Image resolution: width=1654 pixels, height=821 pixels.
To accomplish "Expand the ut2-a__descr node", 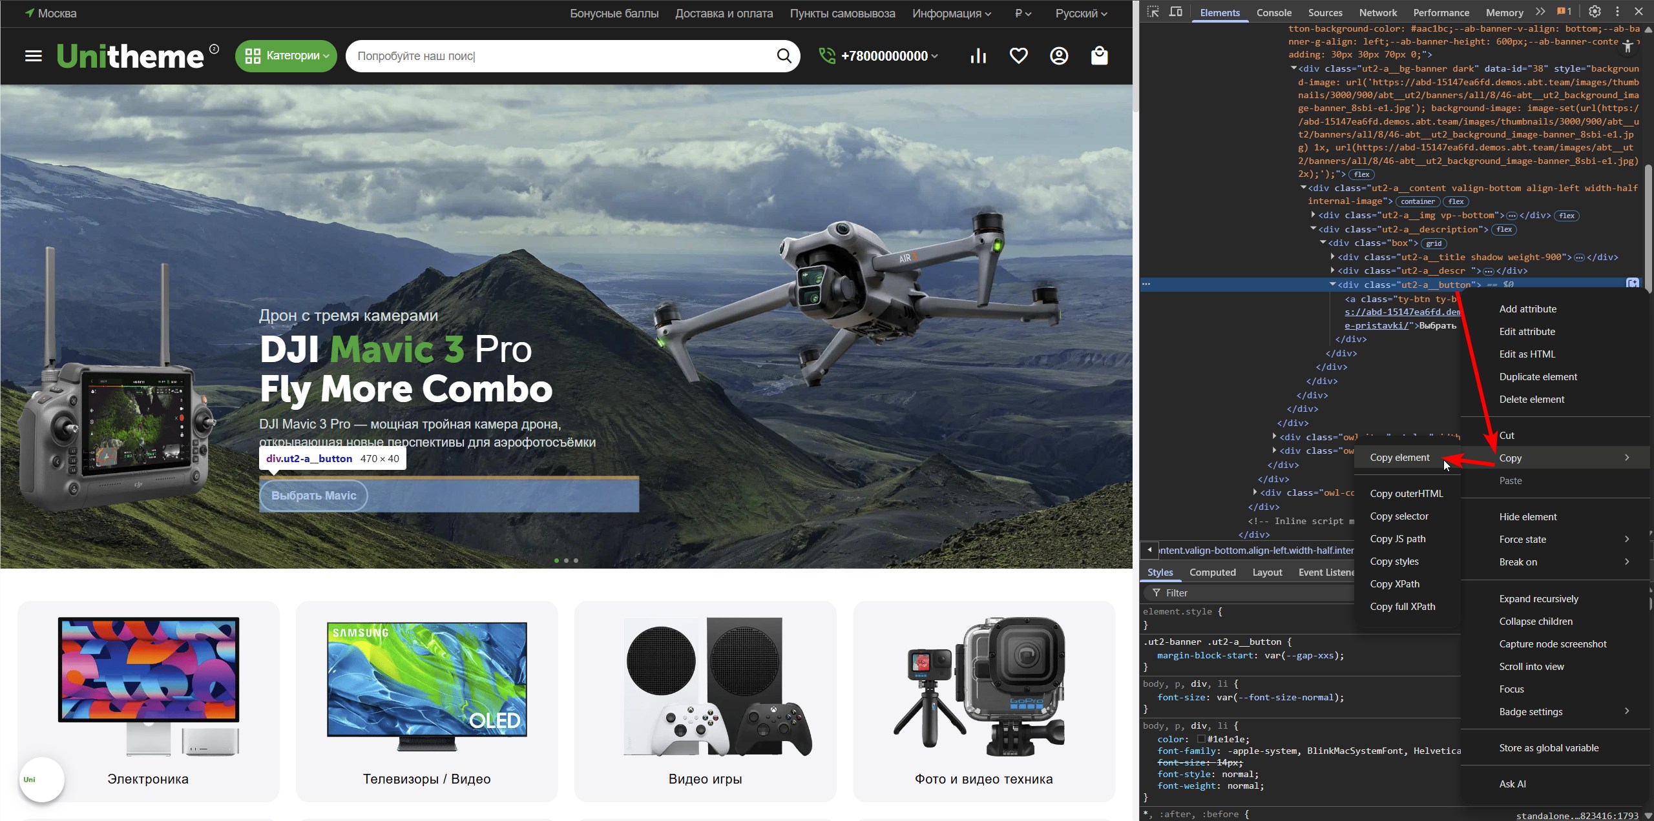I will (x=1332, y=270).
